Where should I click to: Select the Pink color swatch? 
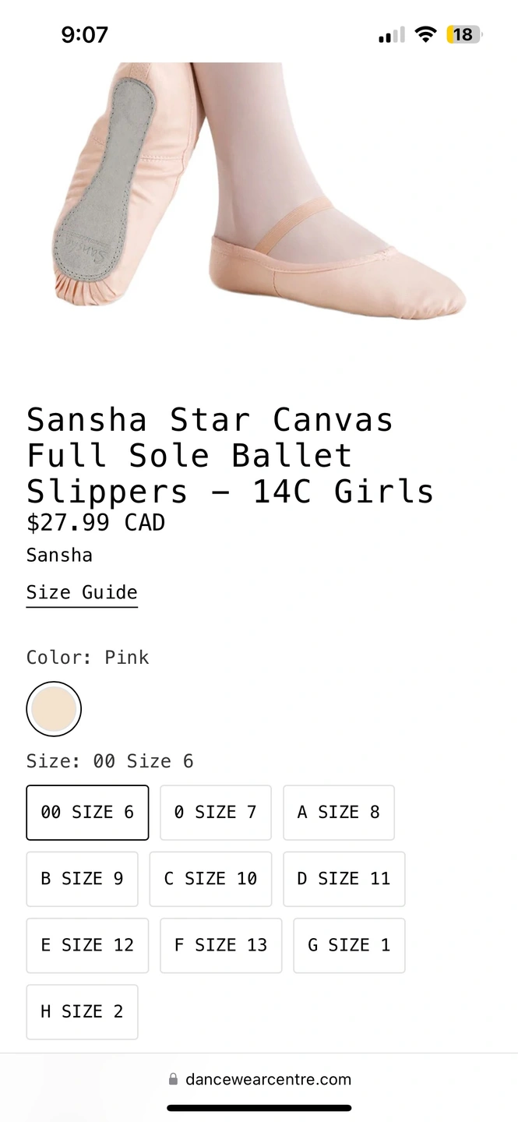[54, 709]
